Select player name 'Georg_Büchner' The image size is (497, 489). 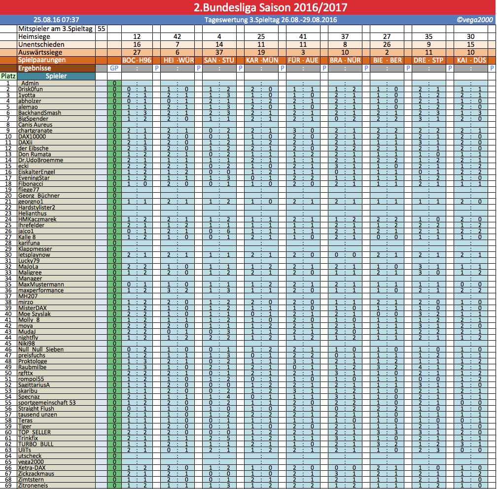pyautogui.click(x=38, y=196)
